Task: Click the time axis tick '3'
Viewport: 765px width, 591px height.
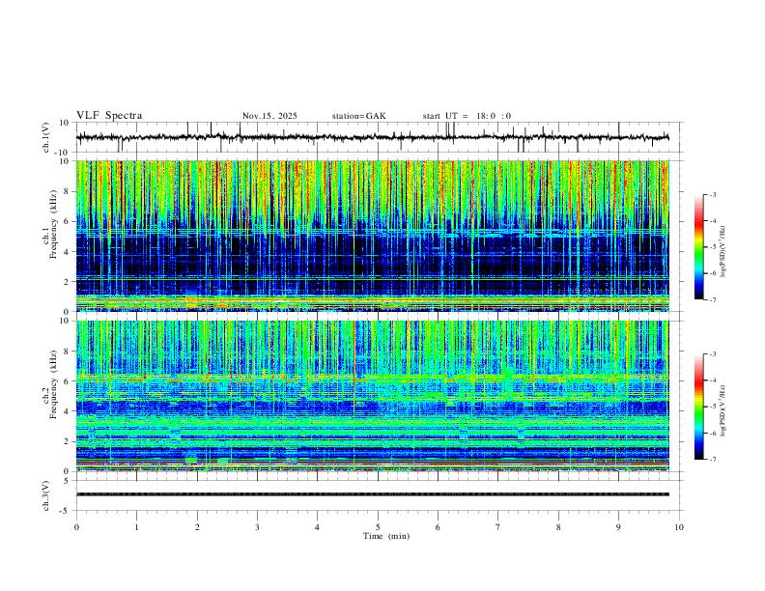Action: (257, 527)
